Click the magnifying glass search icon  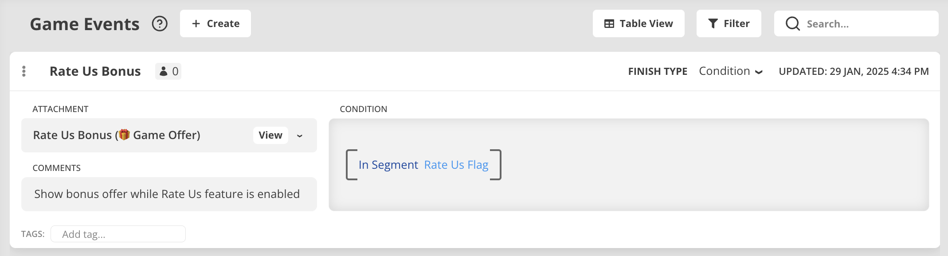pyautogui.click(x=792, y=23)
